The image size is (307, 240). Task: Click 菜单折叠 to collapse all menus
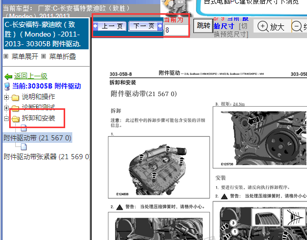click(x=63, y=56)
